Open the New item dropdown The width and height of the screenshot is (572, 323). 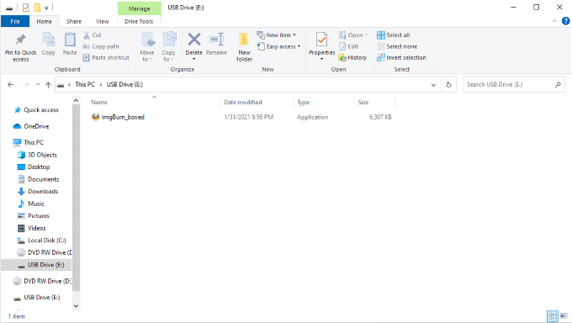277,35
